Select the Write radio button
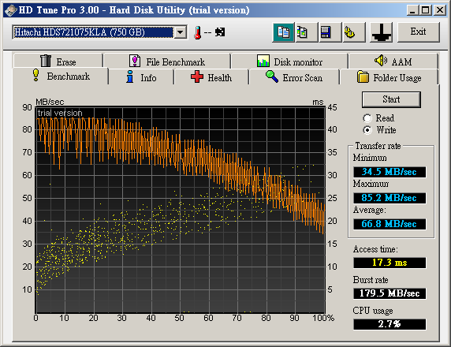The image size is (451, 347). coord(367,130)
